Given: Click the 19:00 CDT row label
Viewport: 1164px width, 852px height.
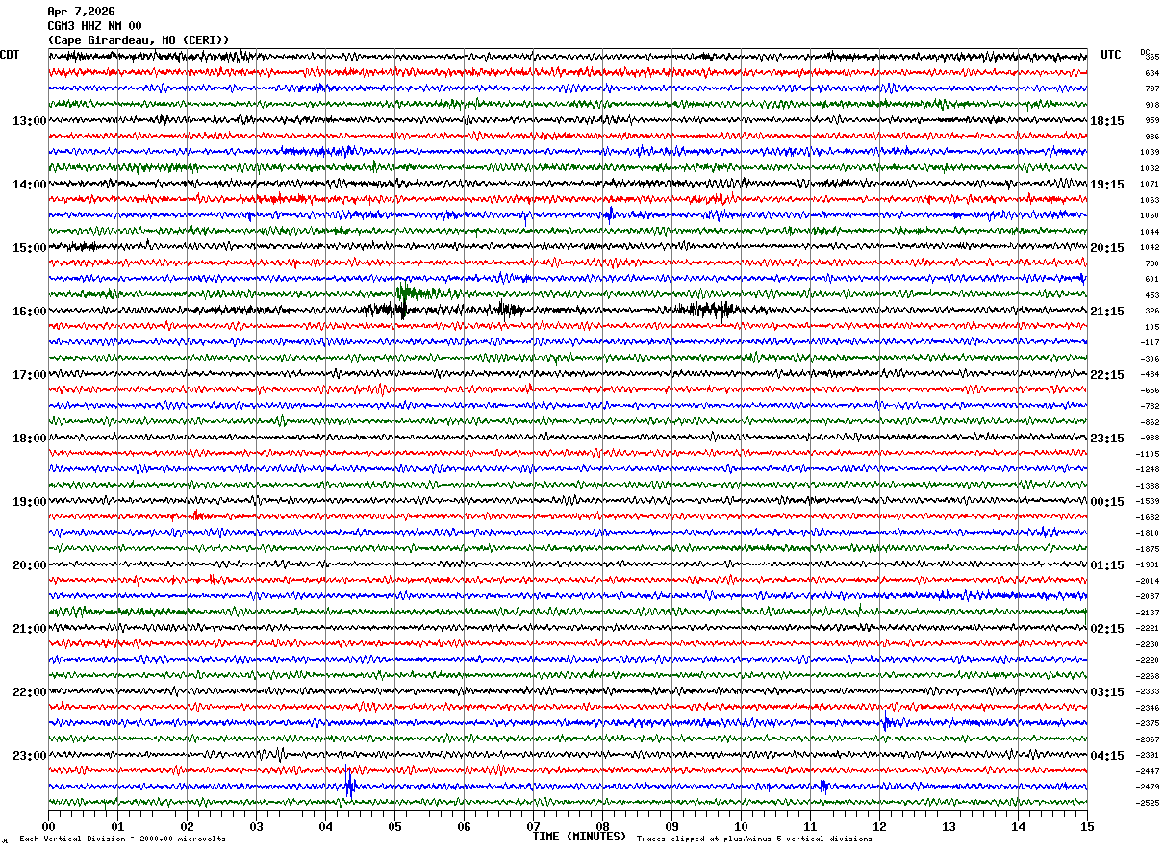Looking at the screenshot, I should tap(30, 502).
